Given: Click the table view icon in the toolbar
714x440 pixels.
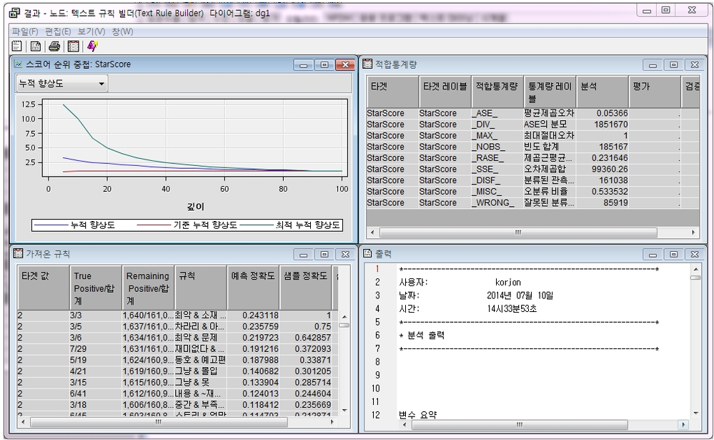Looking at the screenshot, I should tap(74, 46).
